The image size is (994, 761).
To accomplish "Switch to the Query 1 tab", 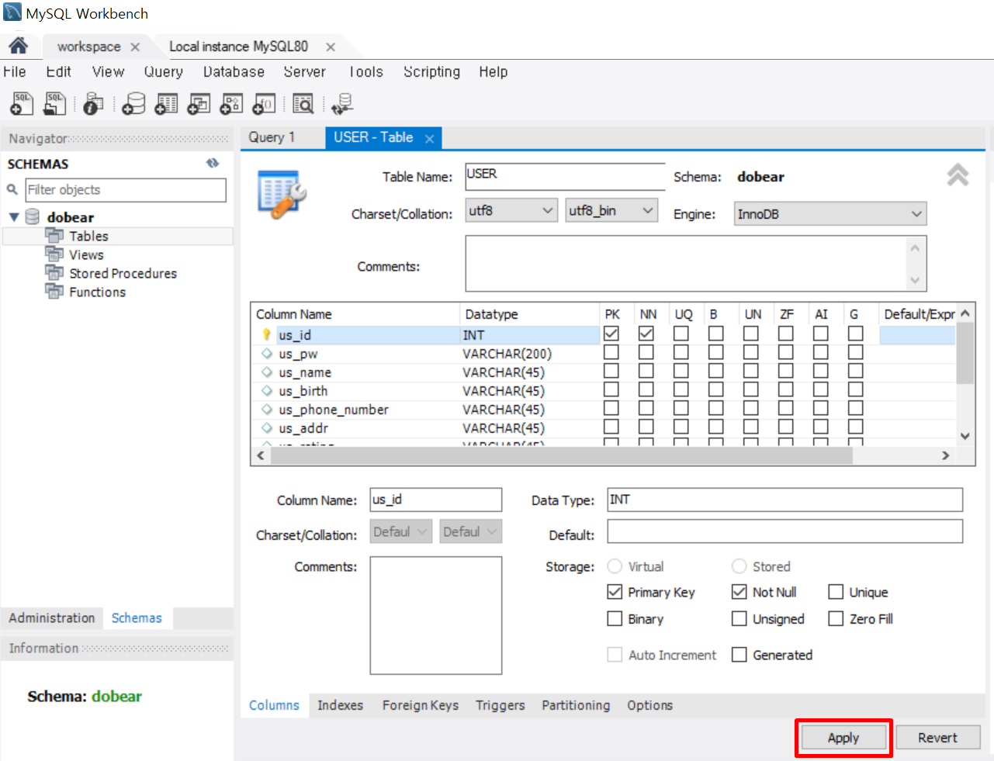I will [272, 137].
